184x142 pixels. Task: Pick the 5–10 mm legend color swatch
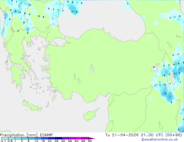pos(32,138)
